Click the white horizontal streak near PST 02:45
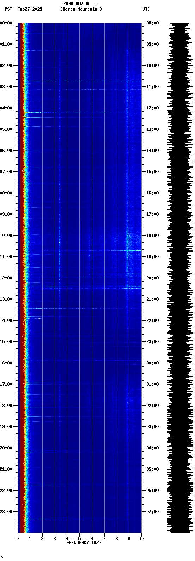195x561 pixels. pos(84,81)
